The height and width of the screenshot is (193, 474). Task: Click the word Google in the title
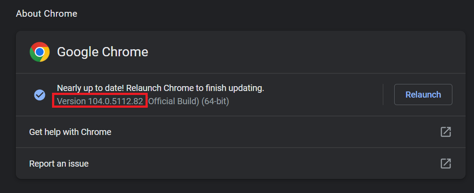click(x=78, y=52)
